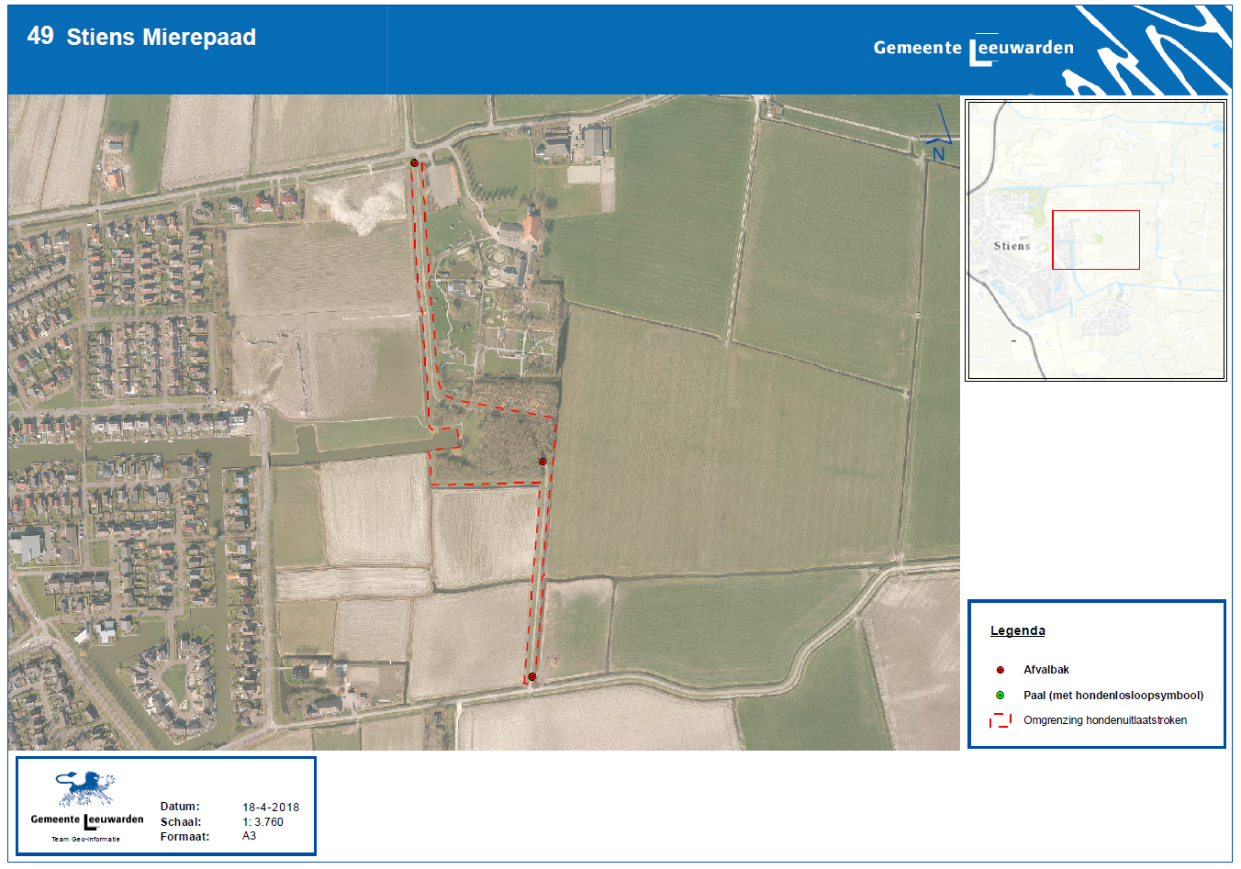1241x869 pixels.
Task: Click the 'Team Geo-informatie' text under the logo
Action: [x=85, y=839]
